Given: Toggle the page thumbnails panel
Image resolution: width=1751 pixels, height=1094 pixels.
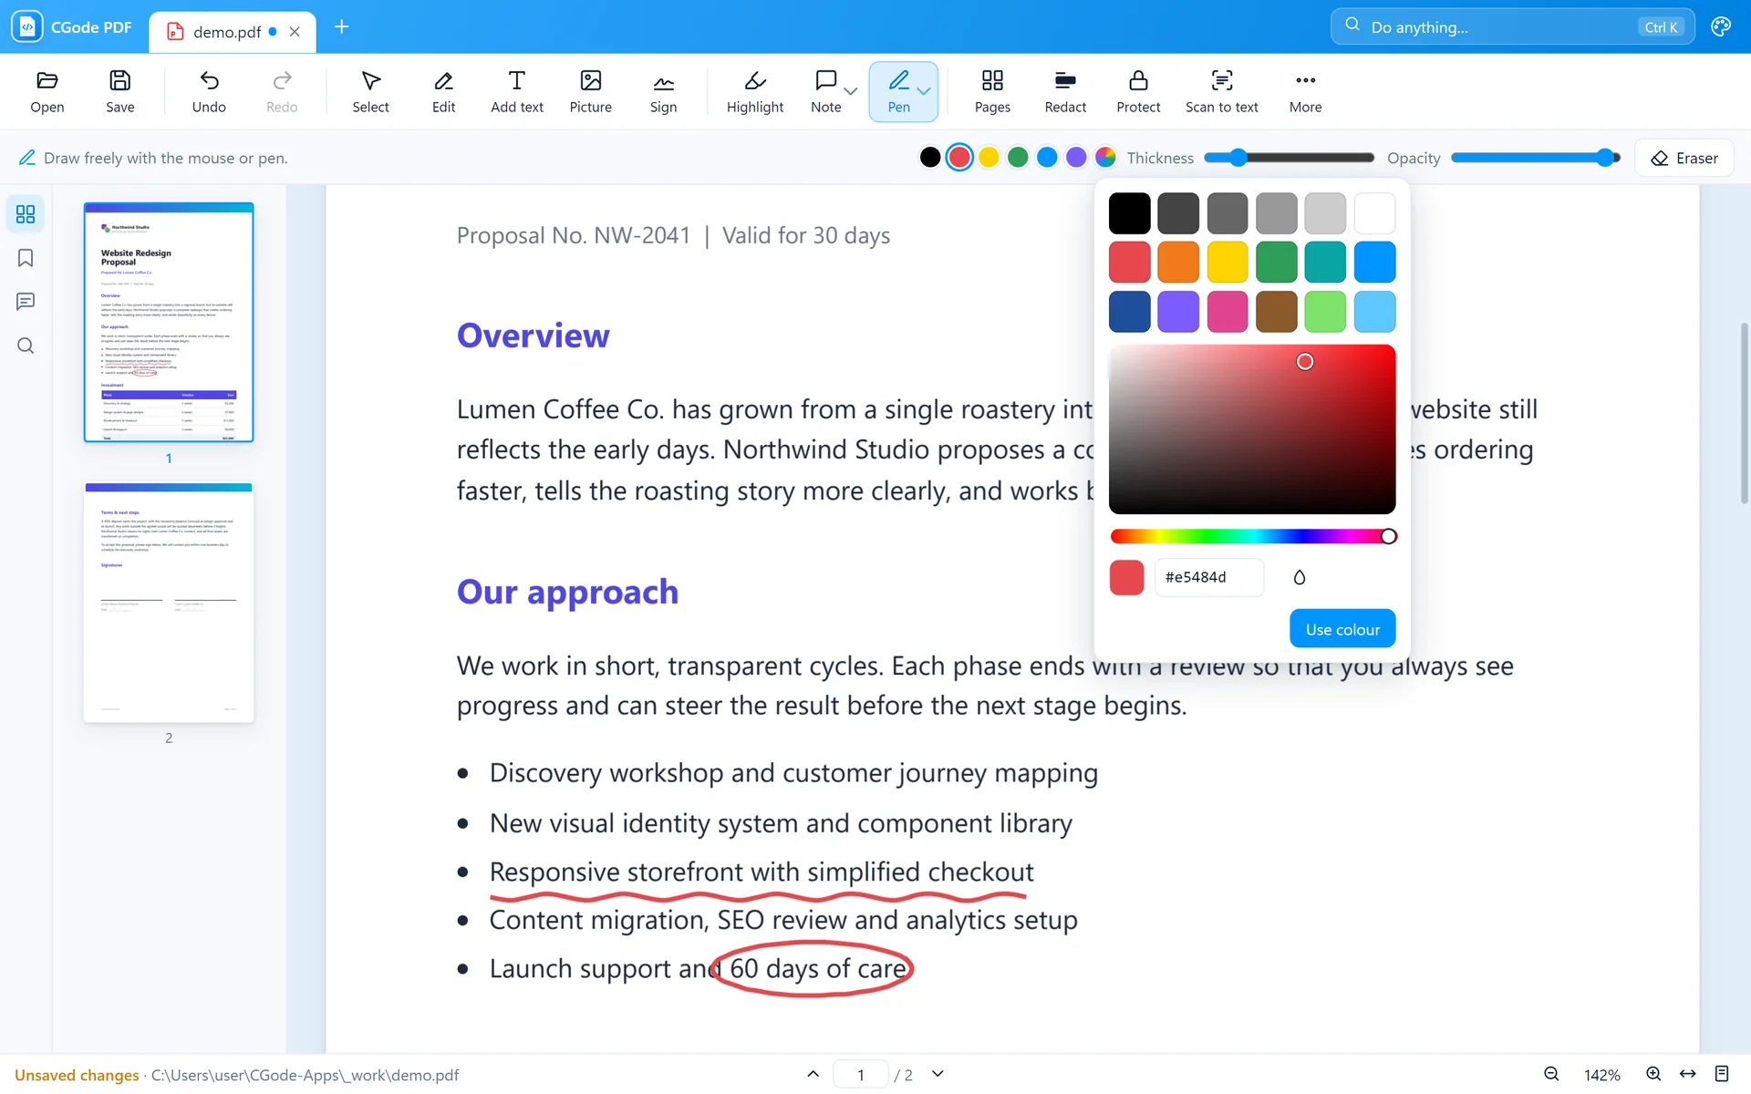Looking at the screenshot, I should tap(26, 214).
